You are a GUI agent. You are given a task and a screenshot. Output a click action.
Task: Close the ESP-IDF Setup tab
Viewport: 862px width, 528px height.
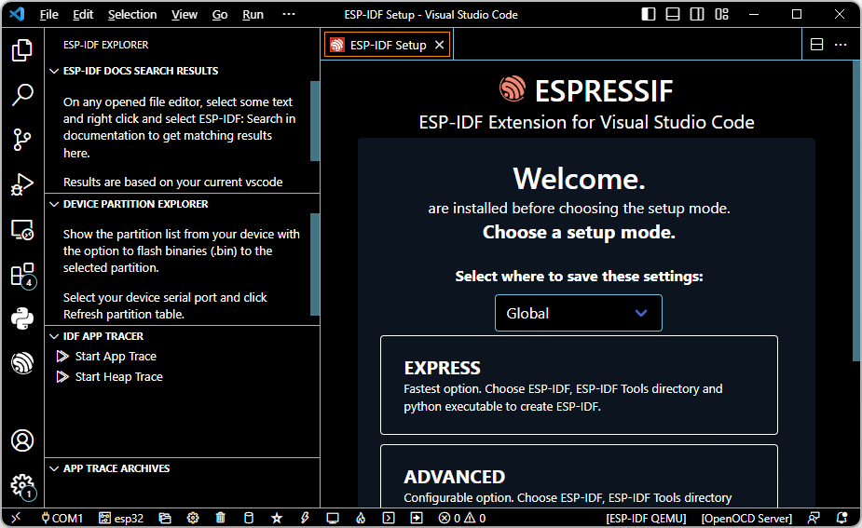coord(439,45)
